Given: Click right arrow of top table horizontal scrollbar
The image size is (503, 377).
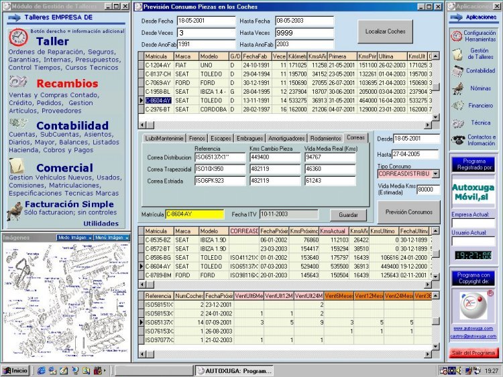Looking at the screenshot, I should (428, 125).
